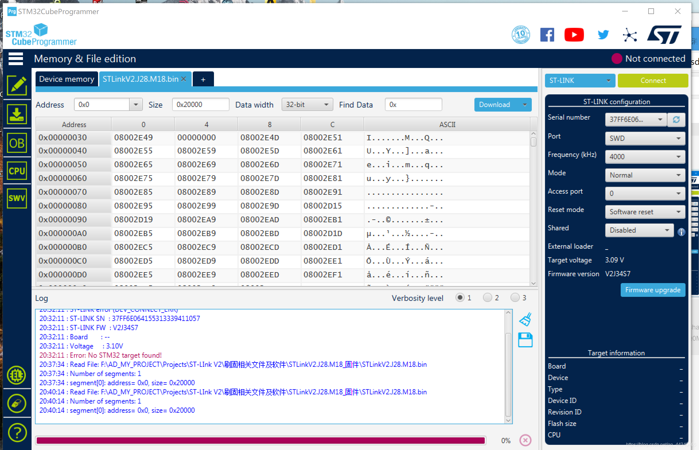Screen dimensions: 699x450
Task: Open the Memory & File edition pencil icon
Action: tap(17, 85)
